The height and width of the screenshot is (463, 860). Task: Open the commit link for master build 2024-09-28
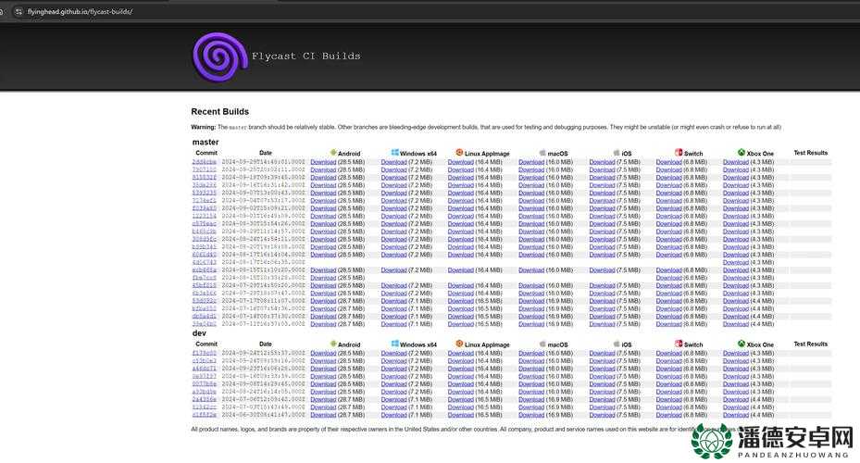tap(204, 162)
